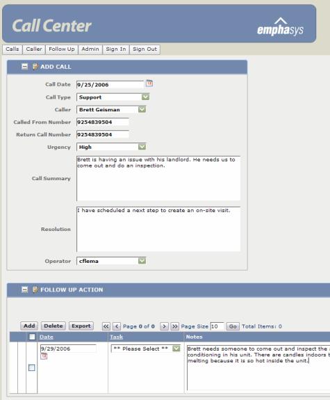
Task: Collapse the ADD CALL section minus icon
Action: click(x=25, y=67)
